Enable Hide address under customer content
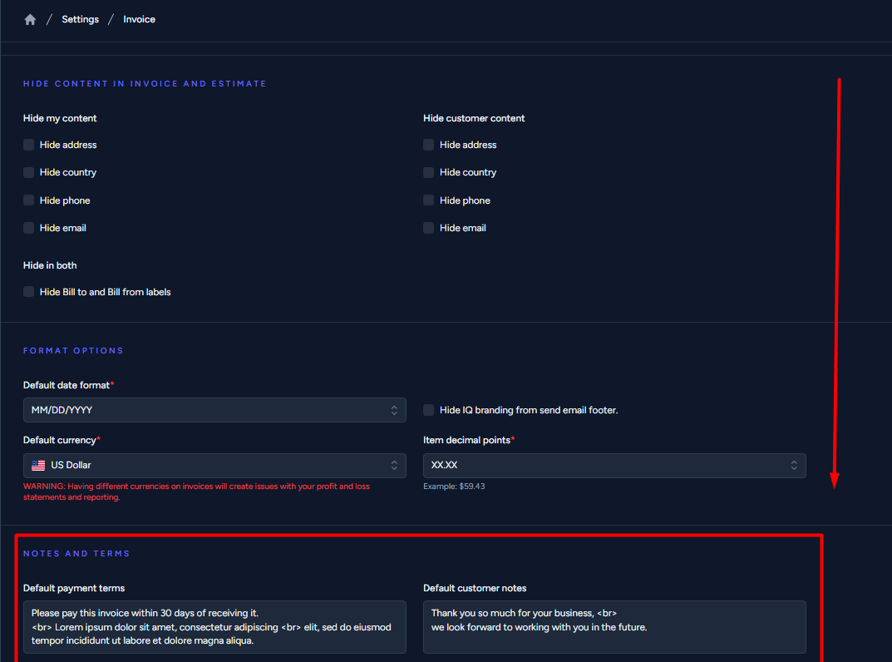This screenshot has width=892, height=662. click(429, 145)
